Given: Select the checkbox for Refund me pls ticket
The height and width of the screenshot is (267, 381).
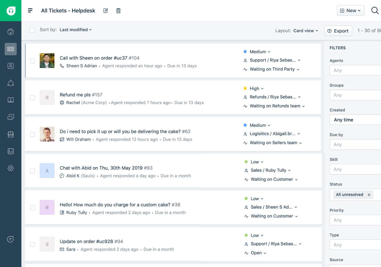Looking at the screenshot, I should (x=32, y=98).
